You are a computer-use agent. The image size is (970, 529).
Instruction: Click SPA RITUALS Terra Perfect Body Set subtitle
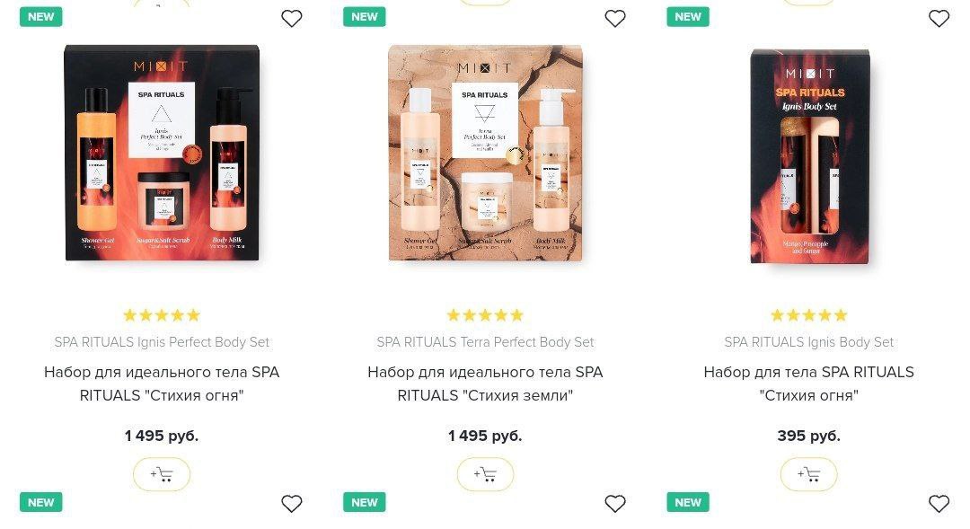pyautogui.click(x=485, y=342)
